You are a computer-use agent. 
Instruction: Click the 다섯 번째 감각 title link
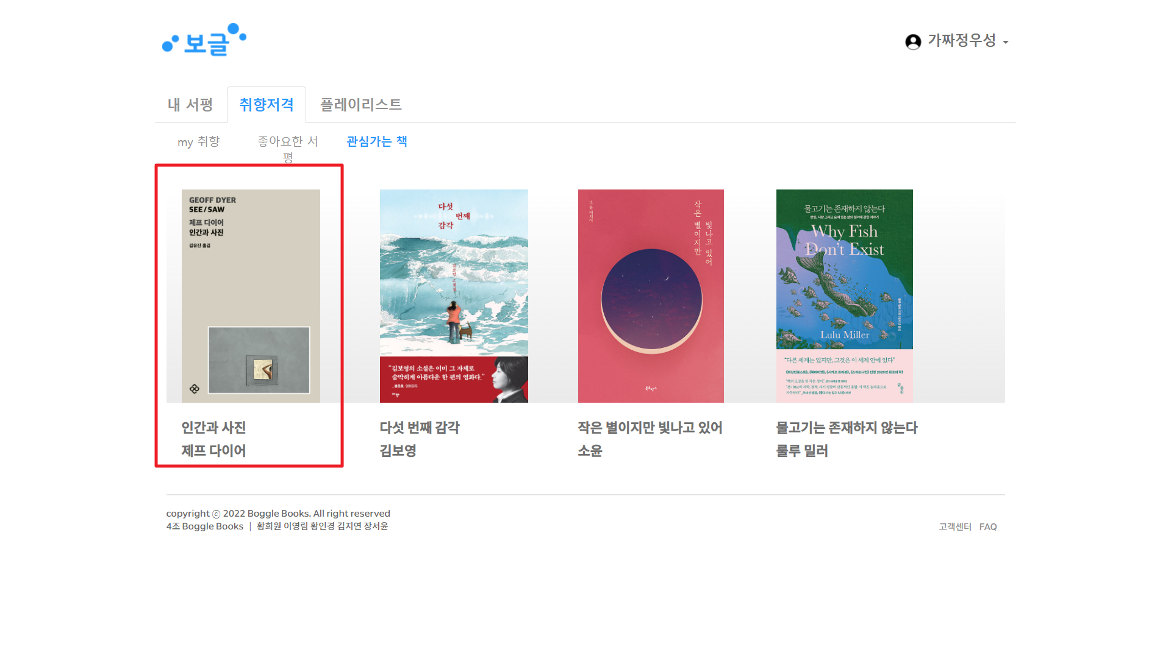click(x=420, y=428)
